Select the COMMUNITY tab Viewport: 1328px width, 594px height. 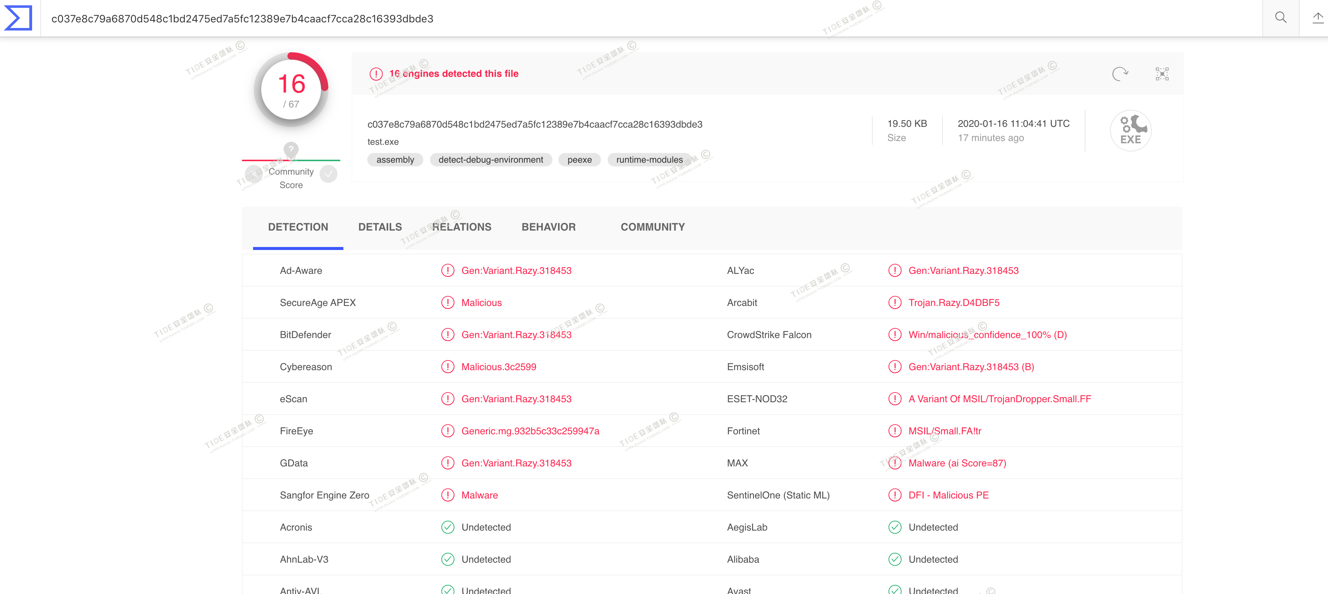(x=652, y=227)
